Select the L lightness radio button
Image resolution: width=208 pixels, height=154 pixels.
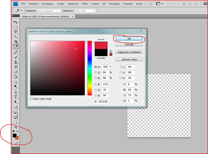121,67
